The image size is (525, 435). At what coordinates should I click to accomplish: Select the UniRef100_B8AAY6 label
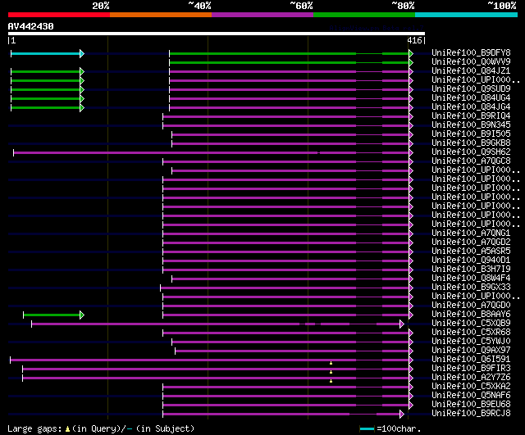[x=471, y=314]
